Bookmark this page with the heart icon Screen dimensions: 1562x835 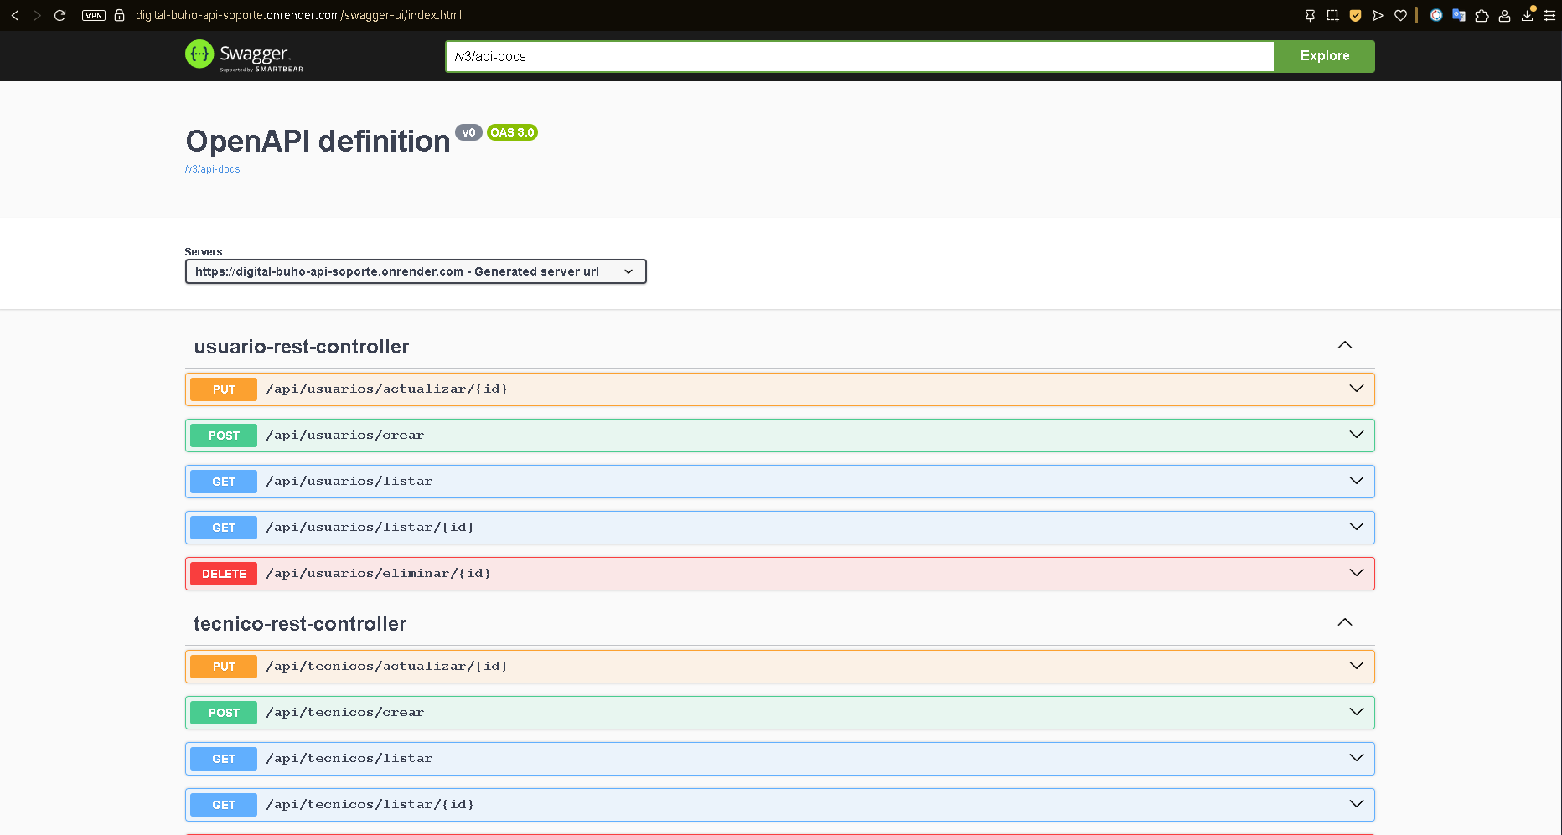point(1400,15)
